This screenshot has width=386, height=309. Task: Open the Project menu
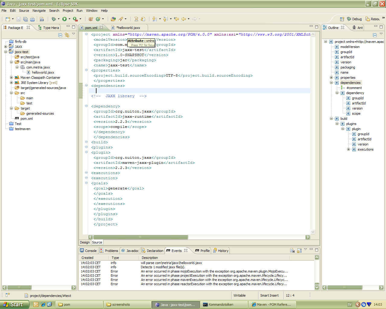click(68, 11)
